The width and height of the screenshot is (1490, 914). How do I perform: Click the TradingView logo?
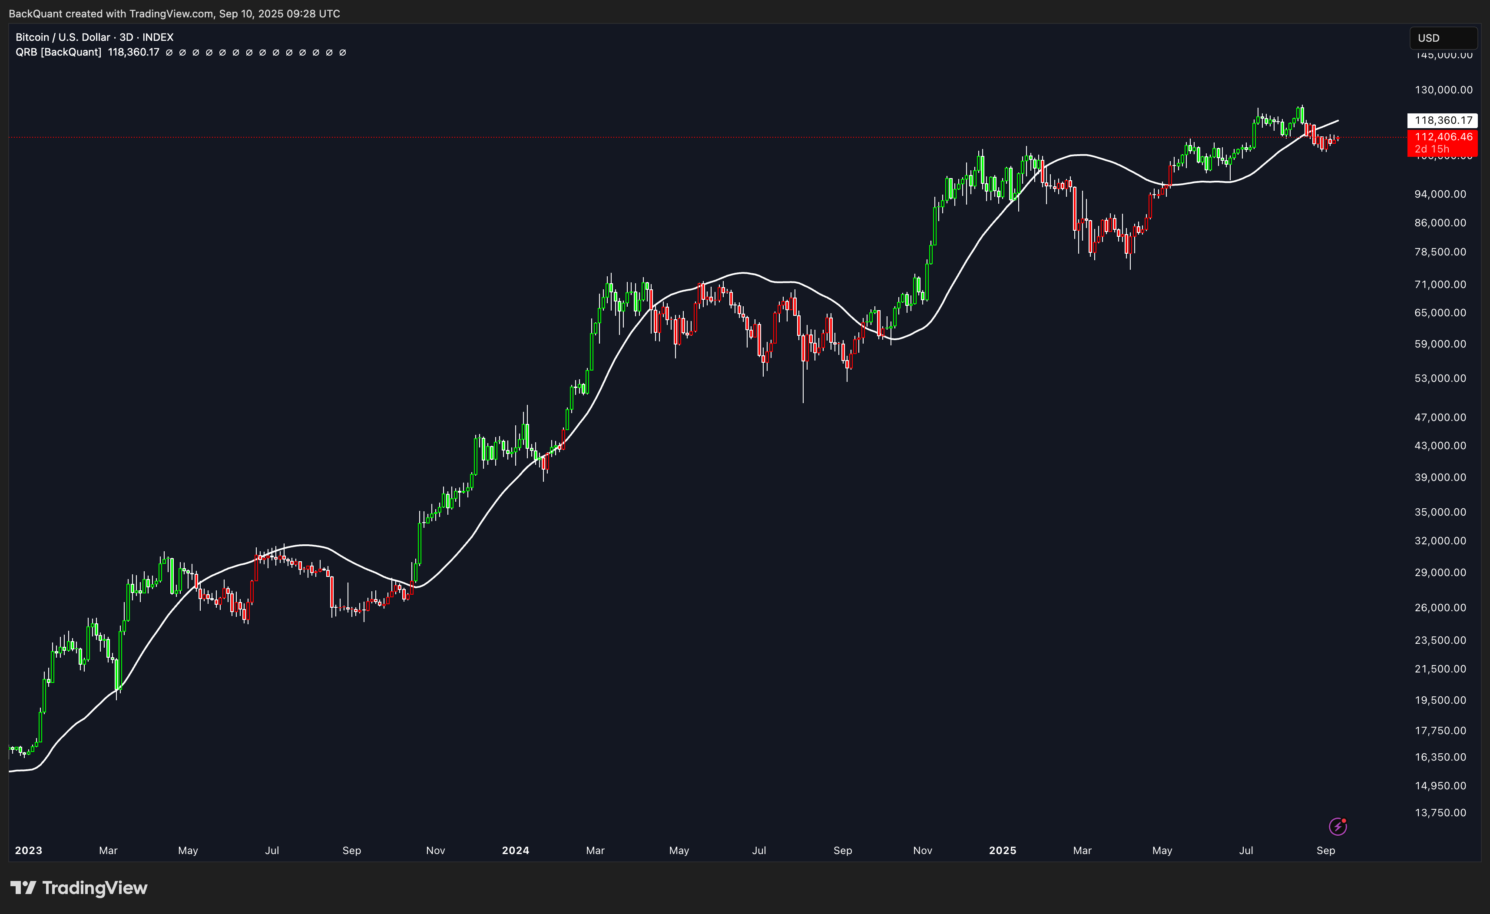point(79,888)
